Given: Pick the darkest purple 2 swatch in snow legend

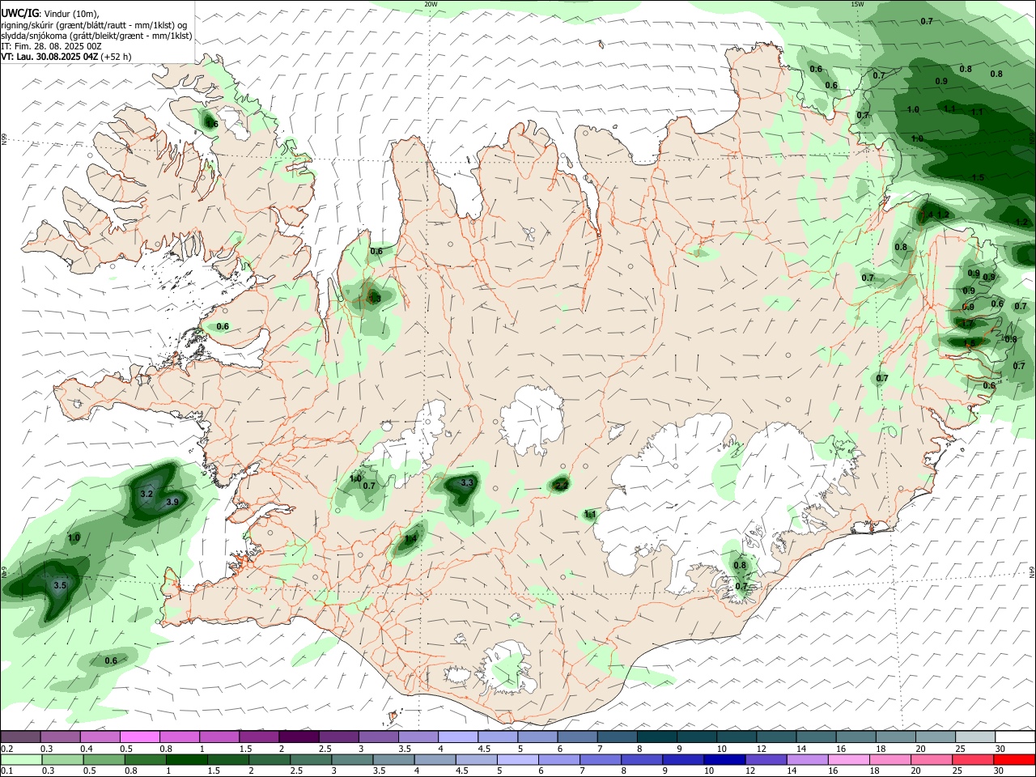Looking at the screenshot, I should tap(299, 737).
